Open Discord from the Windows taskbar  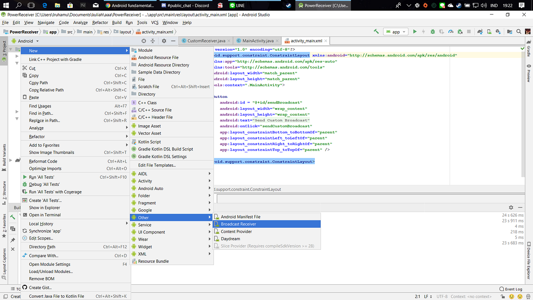[185, 5]
